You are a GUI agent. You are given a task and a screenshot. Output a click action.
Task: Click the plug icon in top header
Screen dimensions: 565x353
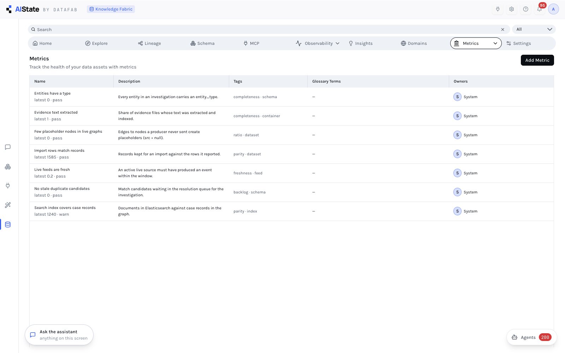click(x=498, y=9)
